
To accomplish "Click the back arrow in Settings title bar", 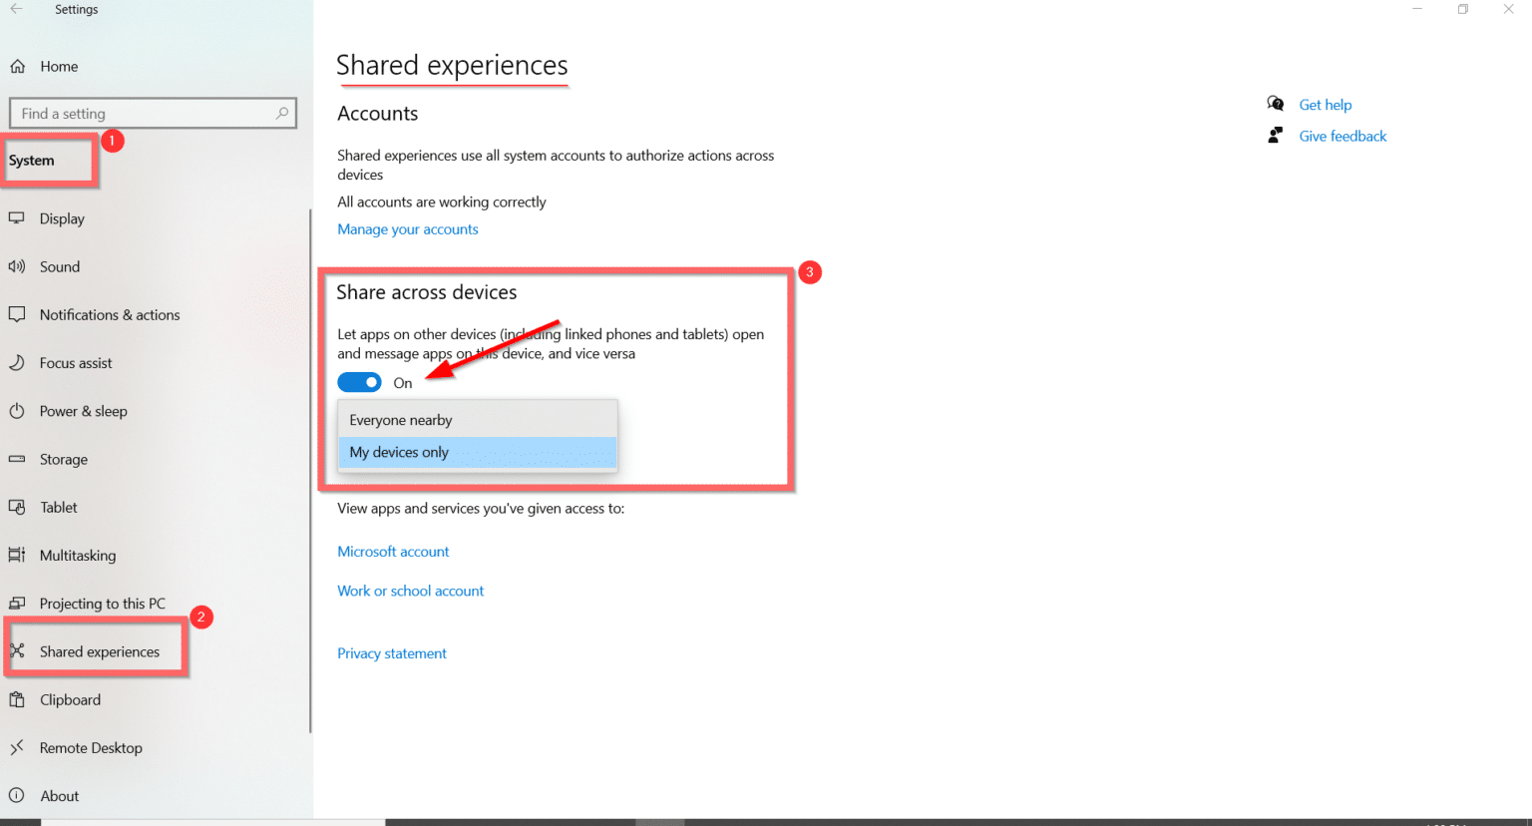I will coord(16,9).
